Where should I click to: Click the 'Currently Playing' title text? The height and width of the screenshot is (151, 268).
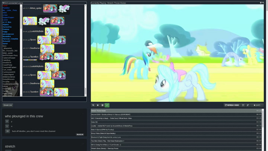[108, 3]
